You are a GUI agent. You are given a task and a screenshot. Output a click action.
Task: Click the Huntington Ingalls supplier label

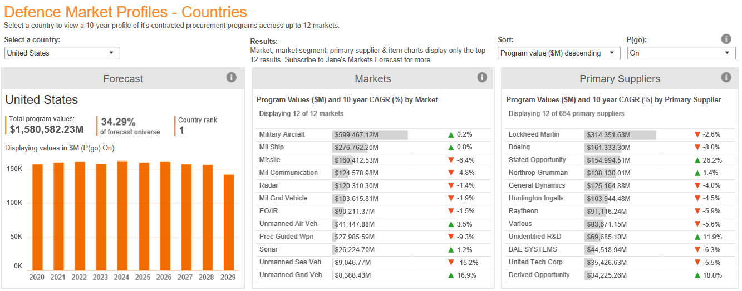[x=536, y=198]
